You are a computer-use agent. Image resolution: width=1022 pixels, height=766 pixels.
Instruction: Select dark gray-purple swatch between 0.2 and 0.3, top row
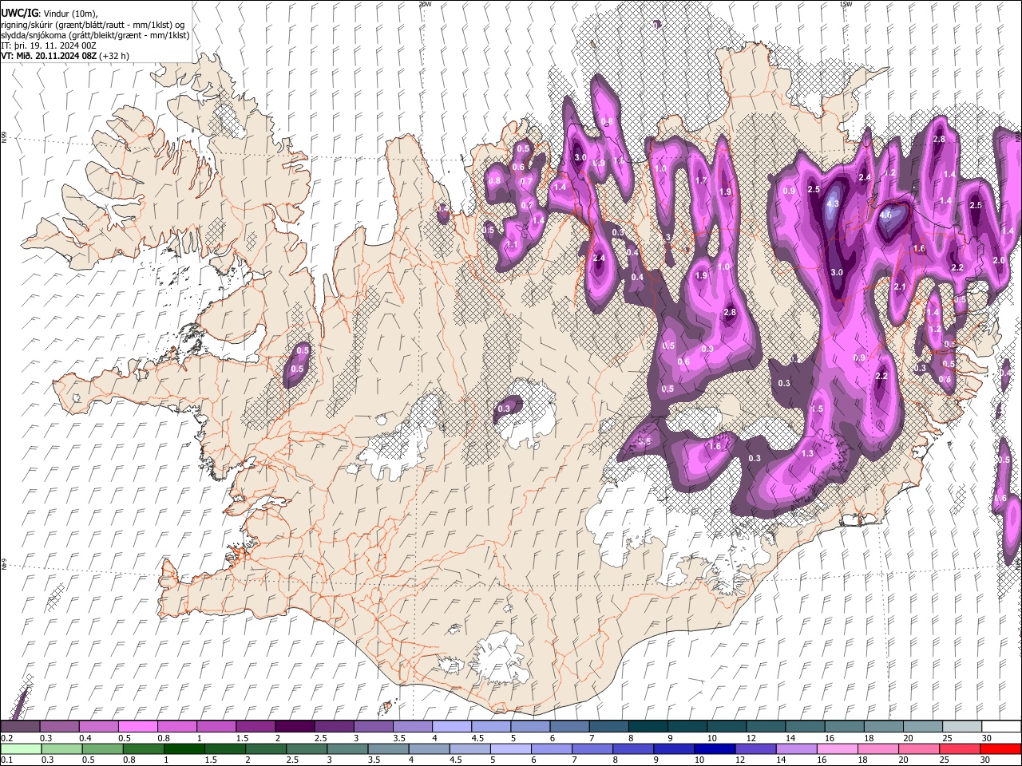(21, 726)
